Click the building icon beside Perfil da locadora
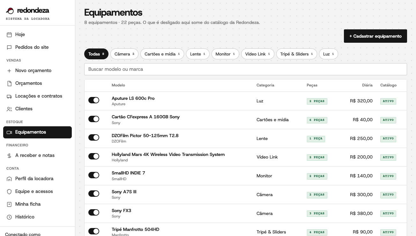The image size is (416, 236). click(x=9, y=179)
